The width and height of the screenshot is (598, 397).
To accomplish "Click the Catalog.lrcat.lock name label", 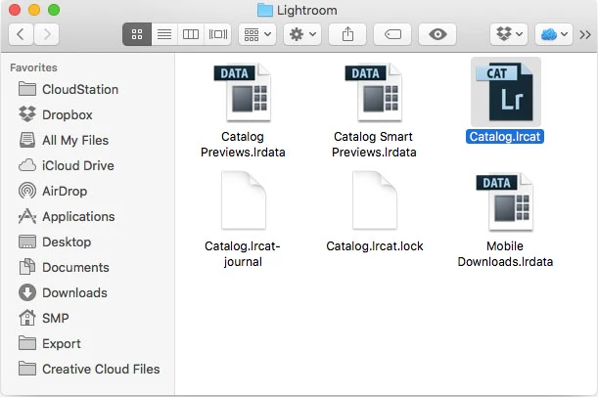I will 375,246.
